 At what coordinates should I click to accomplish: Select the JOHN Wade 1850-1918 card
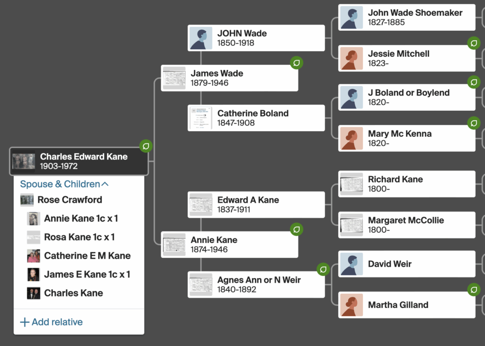256,38
